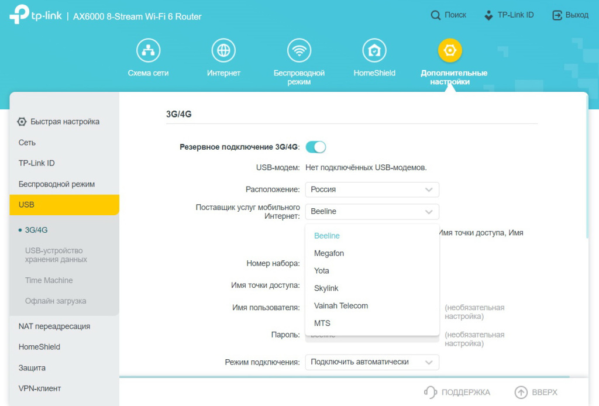Open the search magnifier icon
This screenshot has height=406, width=599.
point(435,15)
